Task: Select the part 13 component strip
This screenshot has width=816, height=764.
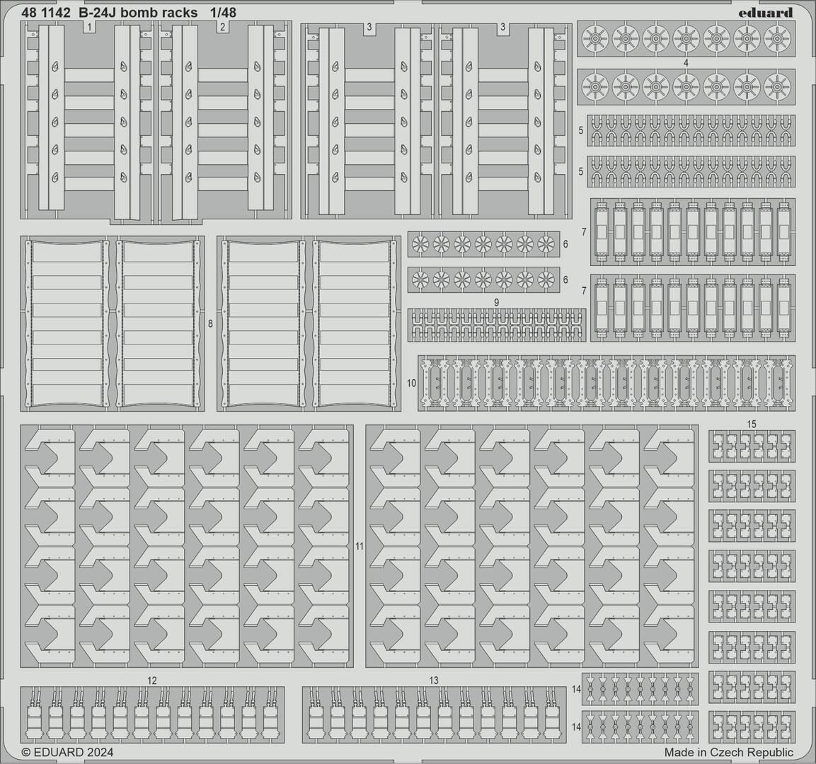Action: pyautogui.click(x=434, y=714)
